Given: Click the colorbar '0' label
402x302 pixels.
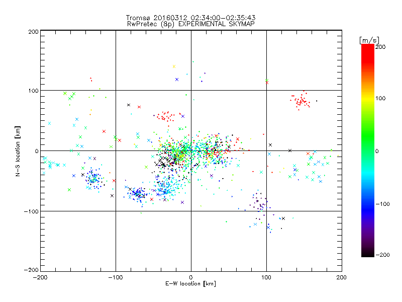Looking at the screenshot, I should pyautogui.click(x=377, y=151).
